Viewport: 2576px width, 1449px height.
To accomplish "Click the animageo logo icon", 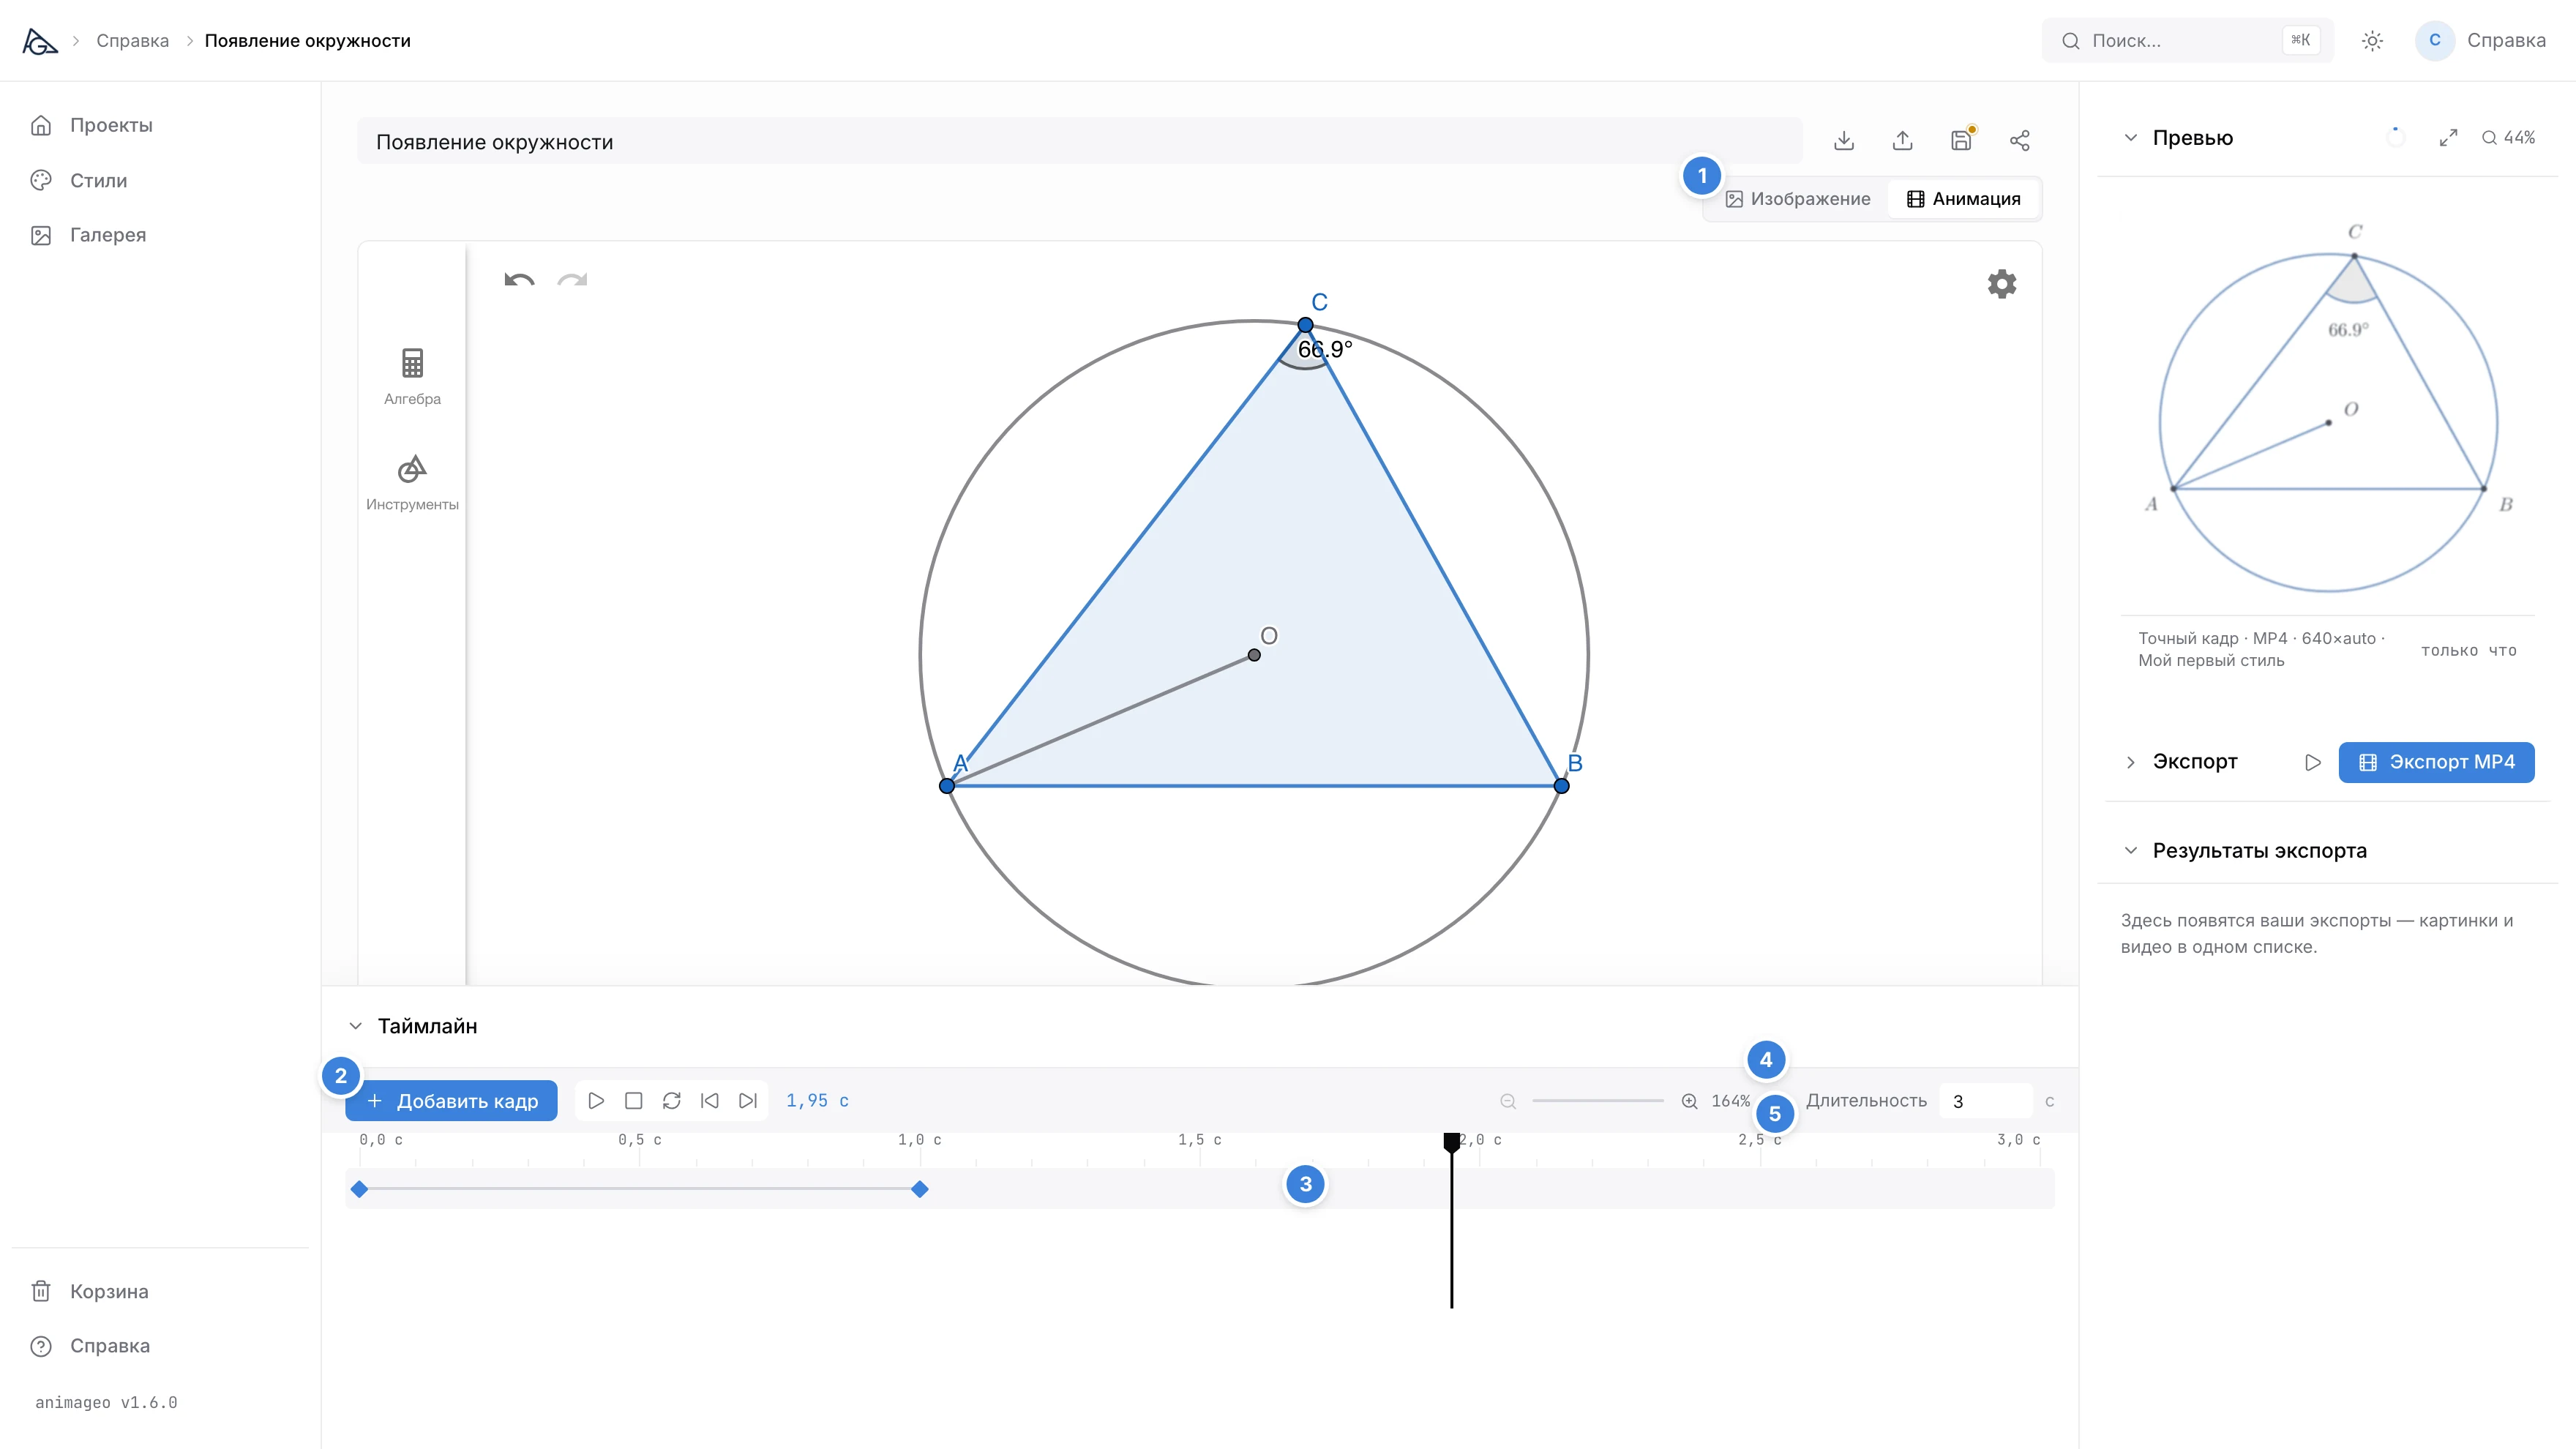I will pos(40,41).
